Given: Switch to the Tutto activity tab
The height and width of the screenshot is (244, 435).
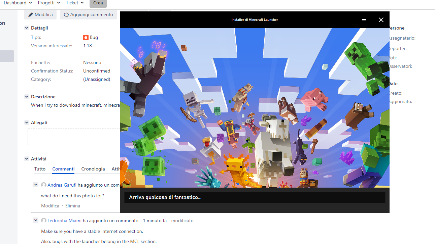Looking at the screenshot, I should tap(40, 169).
